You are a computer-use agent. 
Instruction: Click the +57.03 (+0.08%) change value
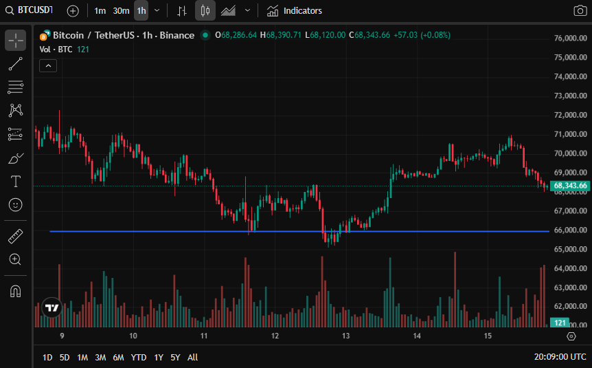[x=422, y=35]
